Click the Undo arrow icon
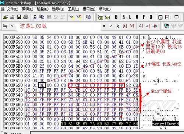Image resolution: width=184 pixels, height=134 pixels. coord(56,17)
